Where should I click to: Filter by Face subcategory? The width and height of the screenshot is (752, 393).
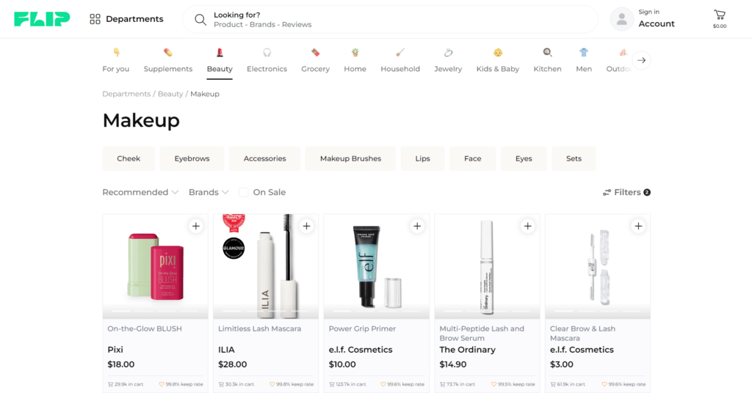pyautogui.click(x=472, y=158)
